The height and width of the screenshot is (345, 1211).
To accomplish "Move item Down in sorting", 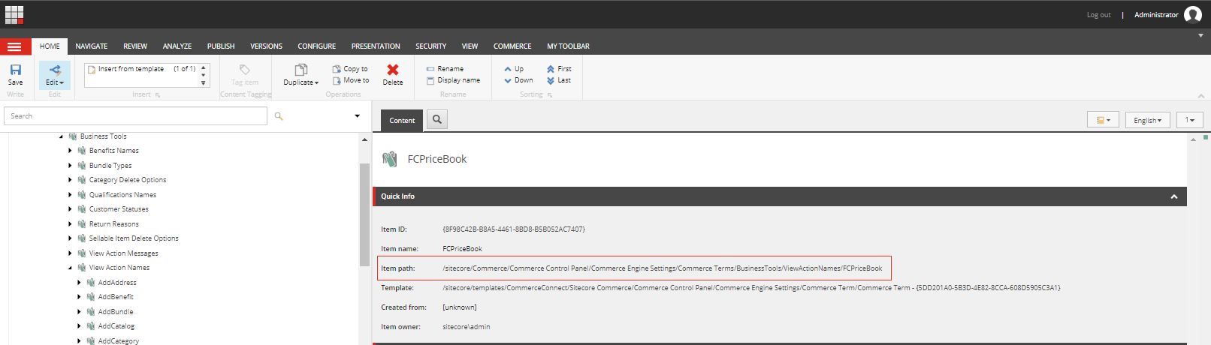I will (x=518, y=80).
